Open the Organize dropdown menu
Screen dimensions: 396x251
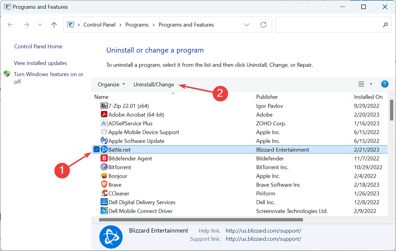[x=111, y=85]
